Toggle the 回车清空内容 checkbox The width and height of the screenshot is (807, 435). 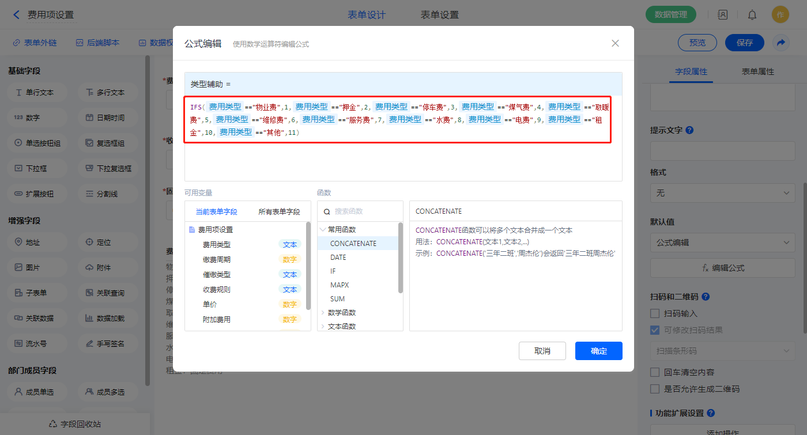pos(655,372)
